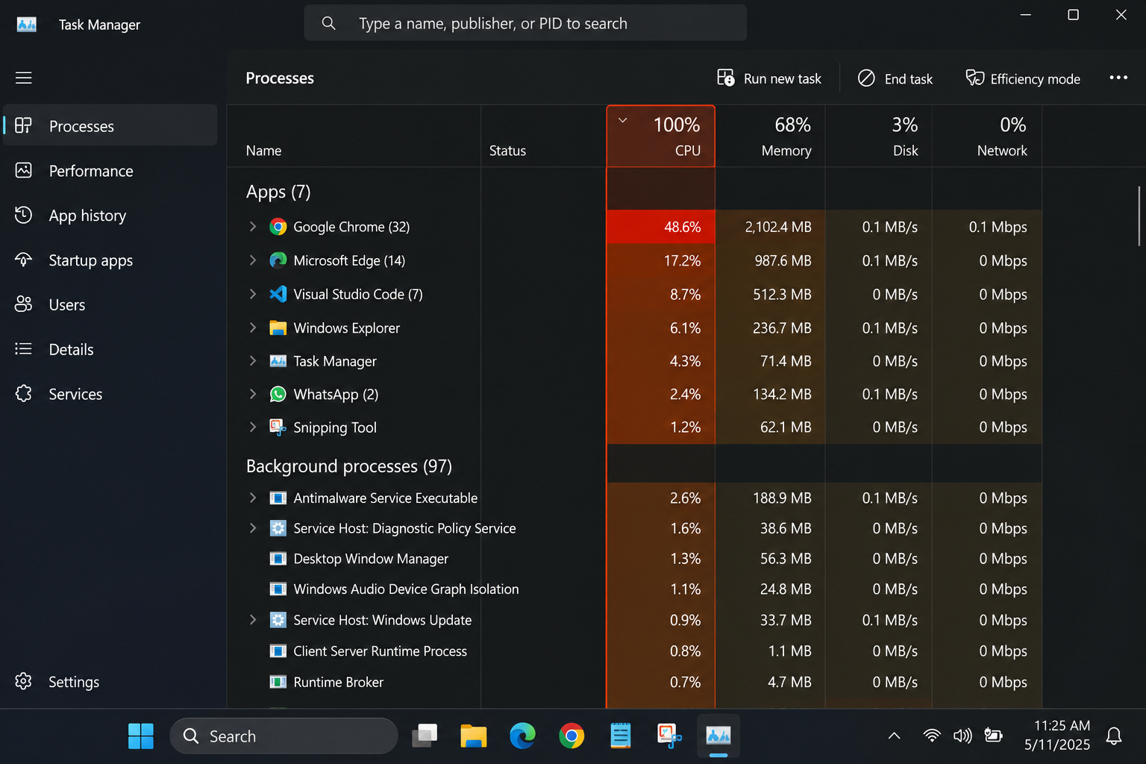Click the Background processes (97) heading
Screen dimensions: 1146x764
(349, 466)
